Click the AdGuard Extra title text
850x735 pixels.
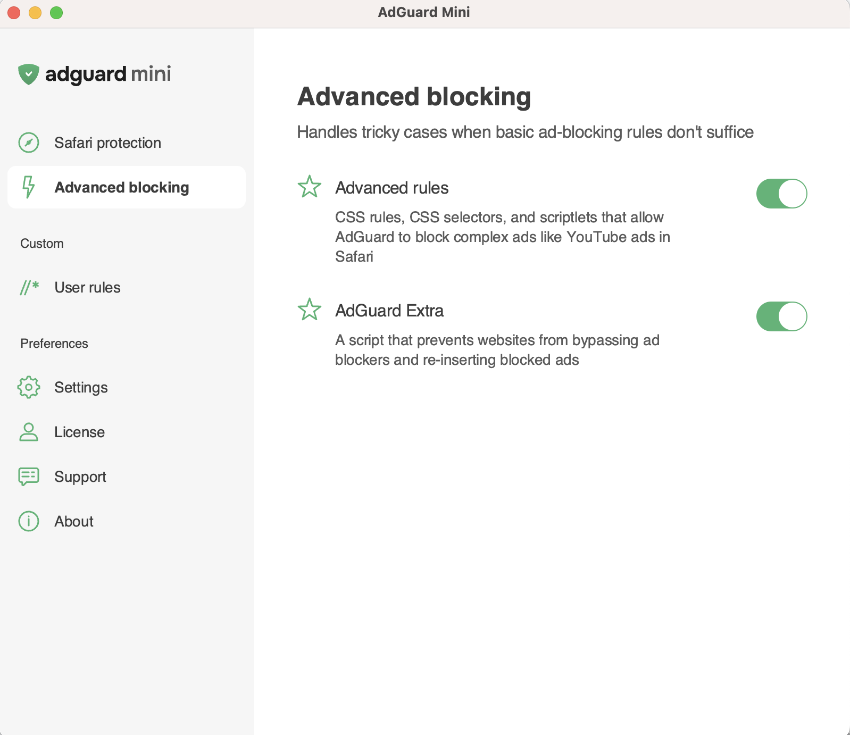pos(389,311)
